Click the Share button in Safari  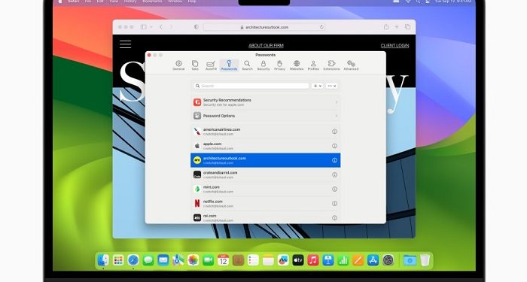386,27
